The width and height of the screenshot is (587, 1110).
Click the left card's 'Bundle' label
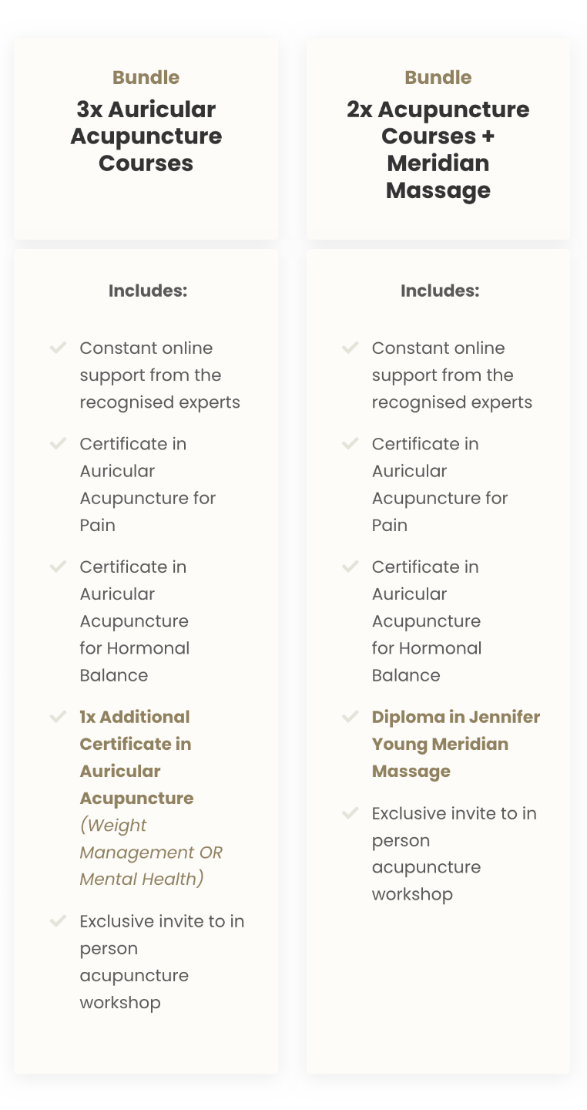click(146, 78)
